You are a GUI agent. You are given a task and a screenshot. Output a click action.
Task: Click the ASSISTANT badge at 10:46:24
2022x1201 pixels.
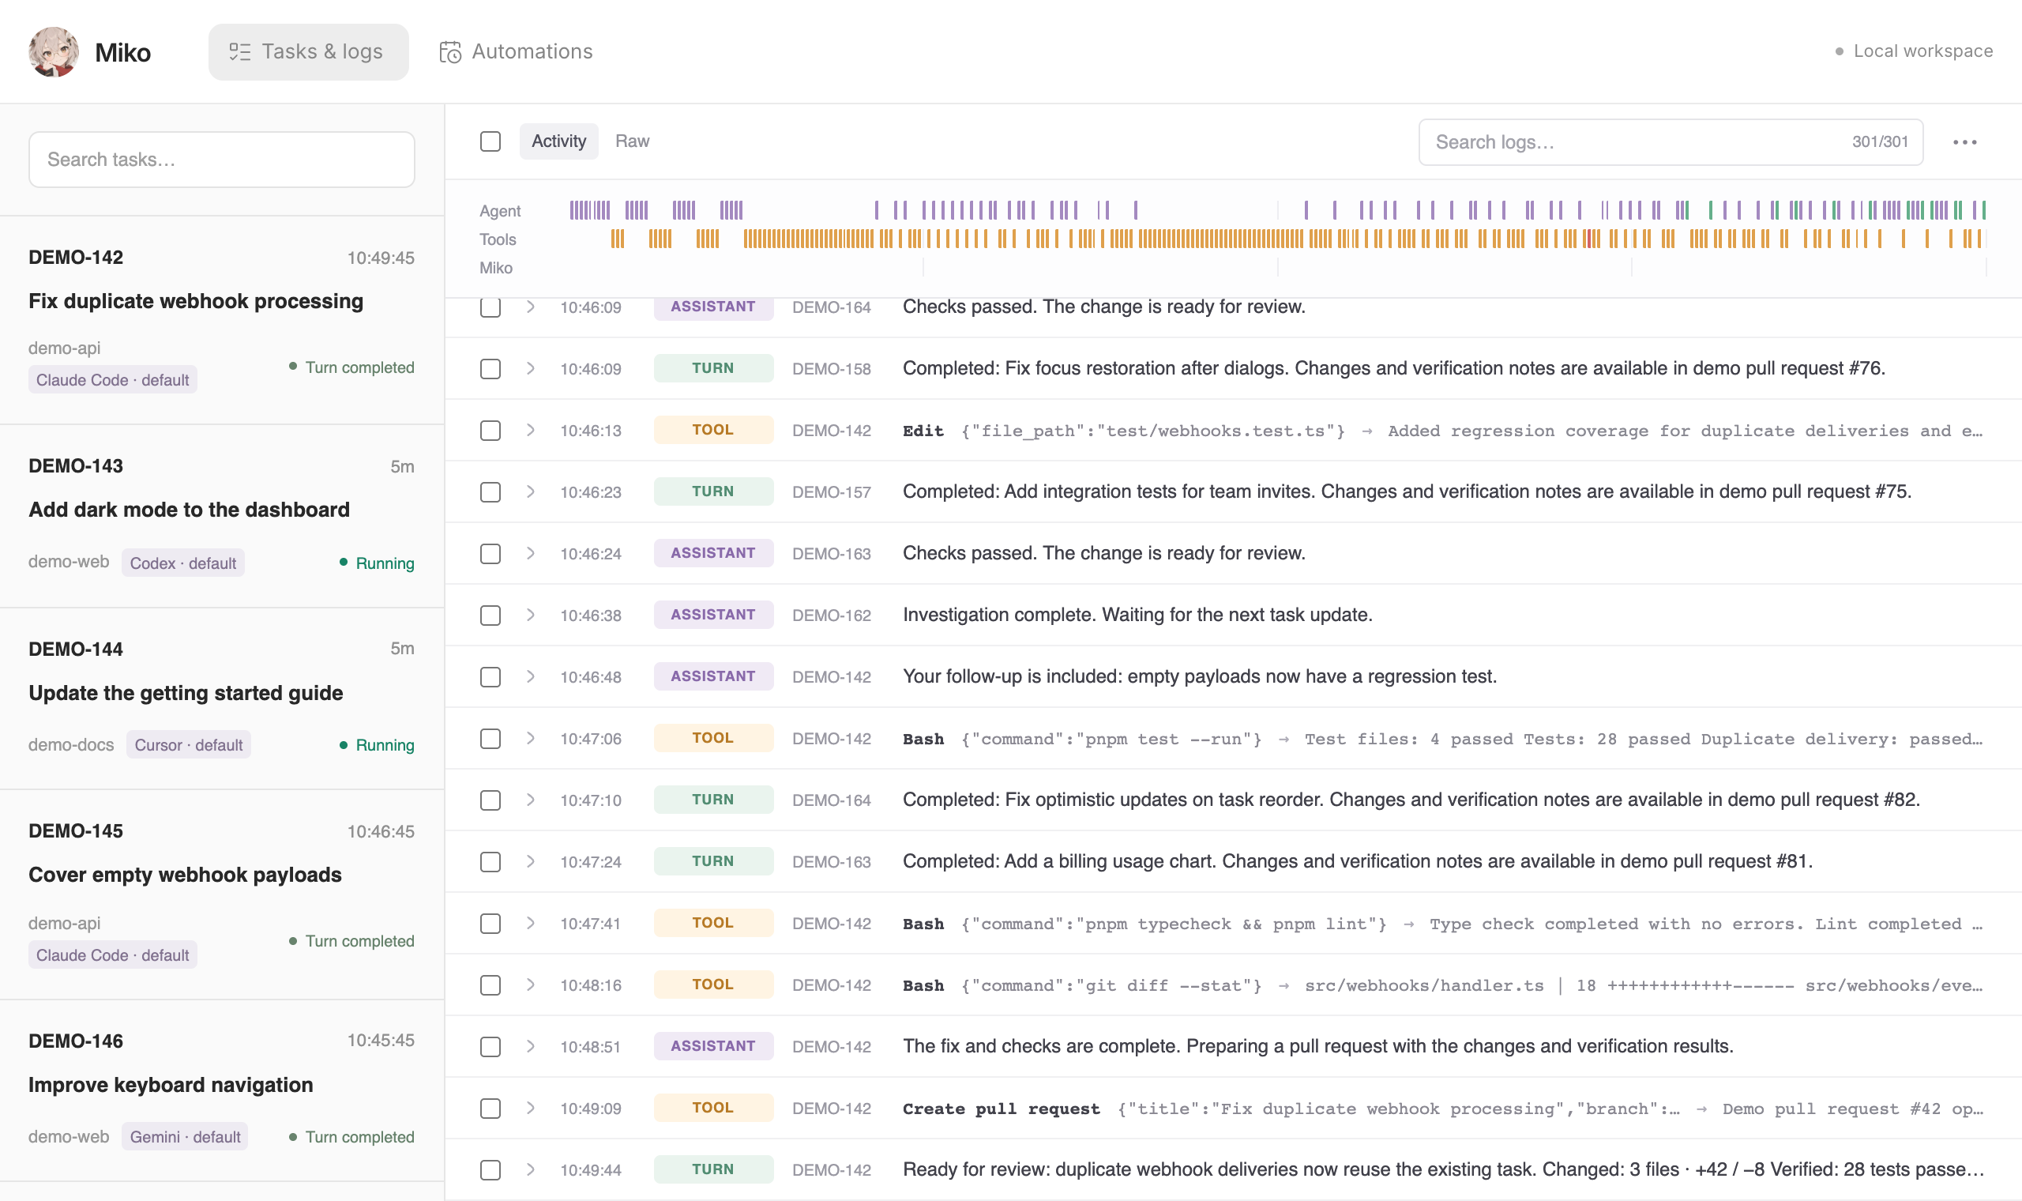(713, 553)
